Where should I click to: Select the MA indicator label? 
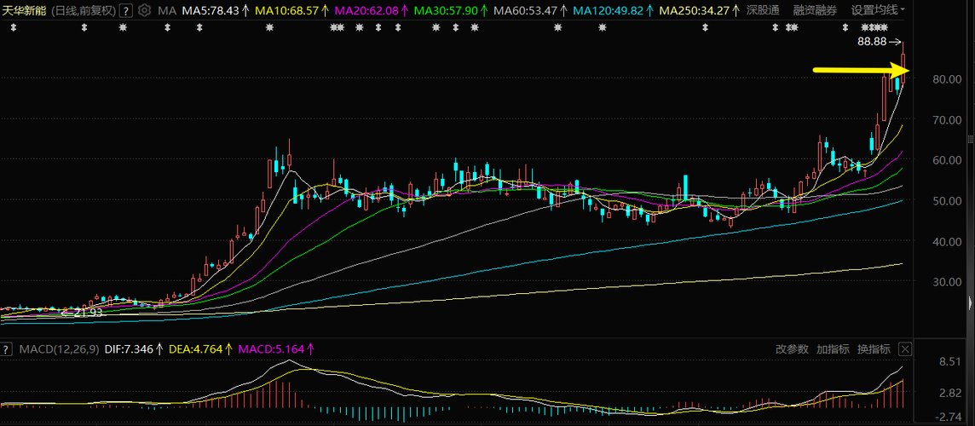(166, 10)
